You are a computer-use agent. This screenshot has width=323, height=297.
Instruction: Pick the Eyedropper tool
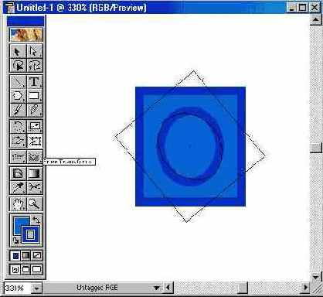pos(18,187)
